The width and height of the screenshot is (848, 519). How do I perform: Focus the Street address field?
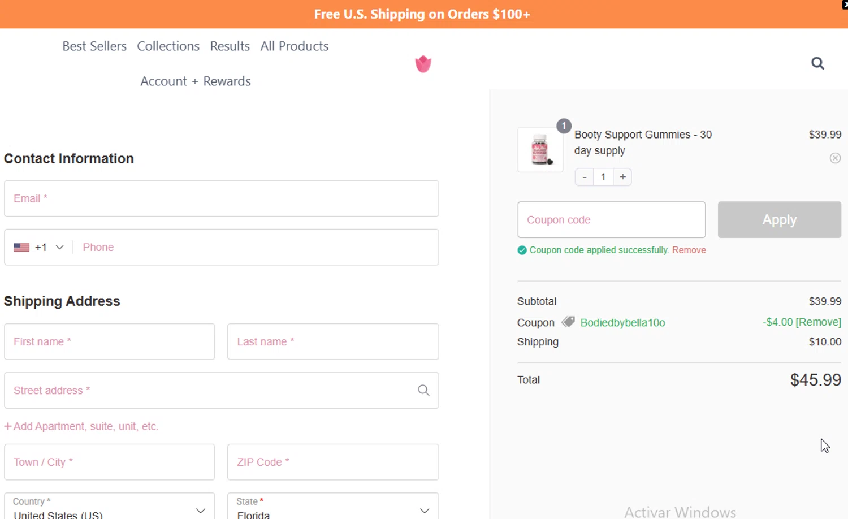tap(222, 391)
